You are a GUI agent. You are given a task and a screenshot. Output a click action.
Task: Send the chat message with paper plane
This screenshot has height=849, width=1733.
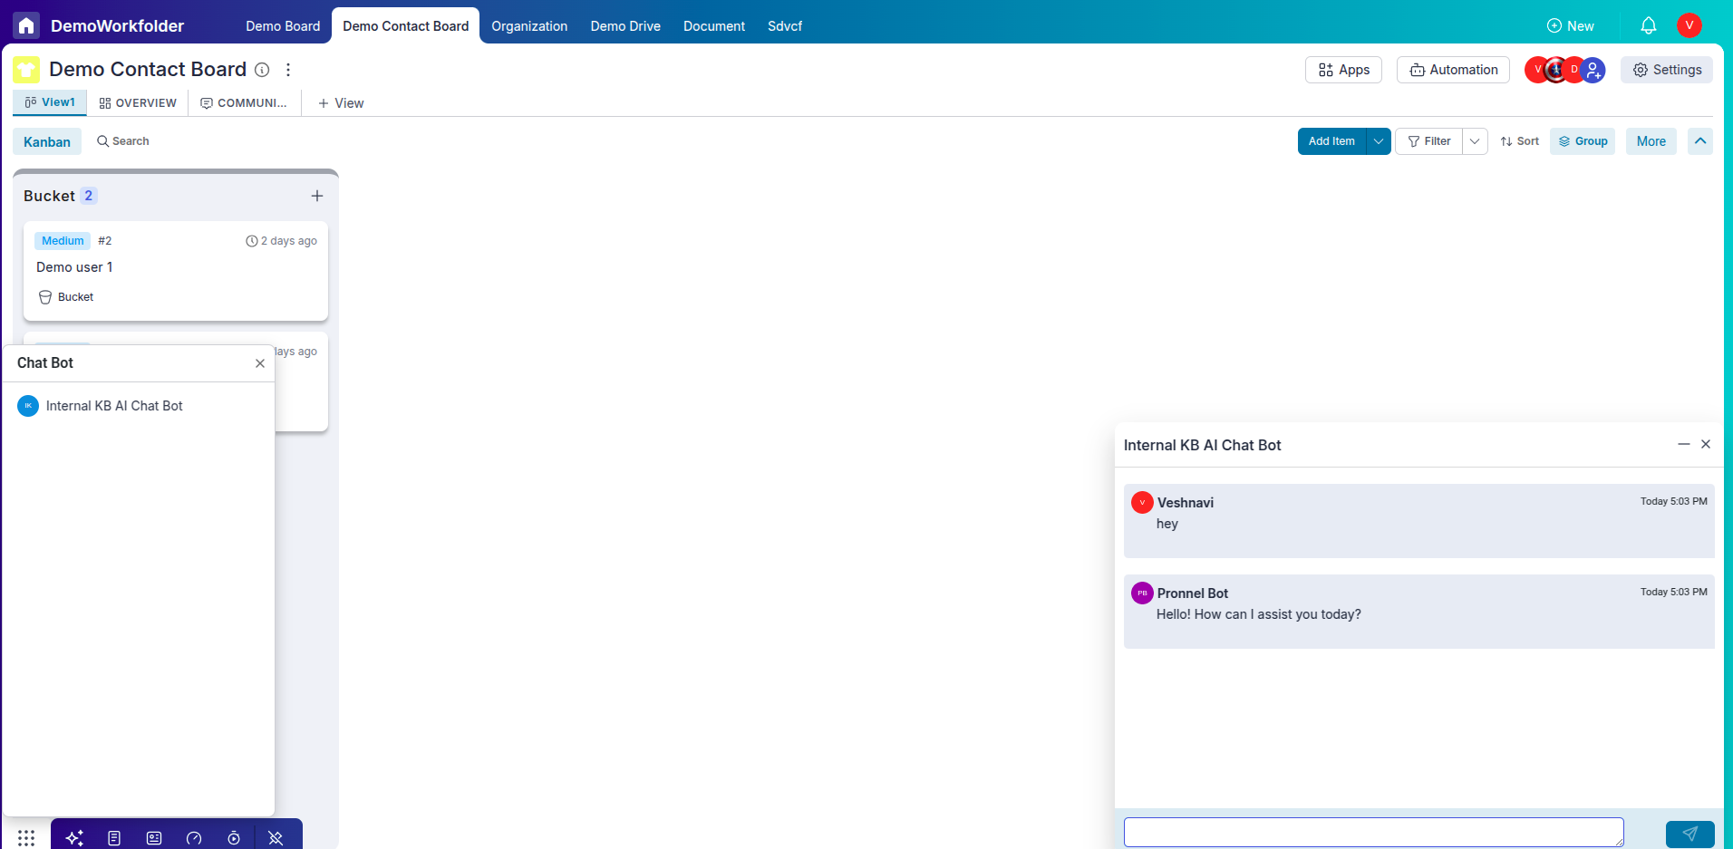pos(1689,834)
